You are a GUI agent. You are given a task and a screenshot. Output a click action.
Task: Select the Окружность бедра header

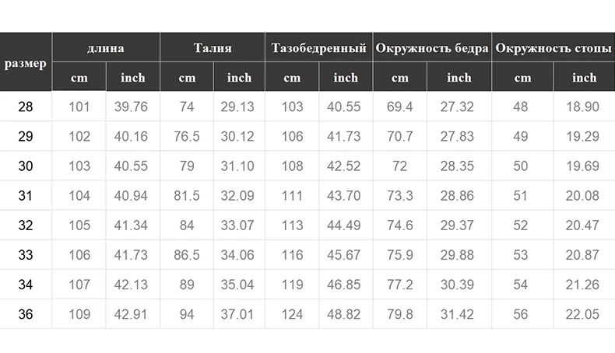pos(432,47)
